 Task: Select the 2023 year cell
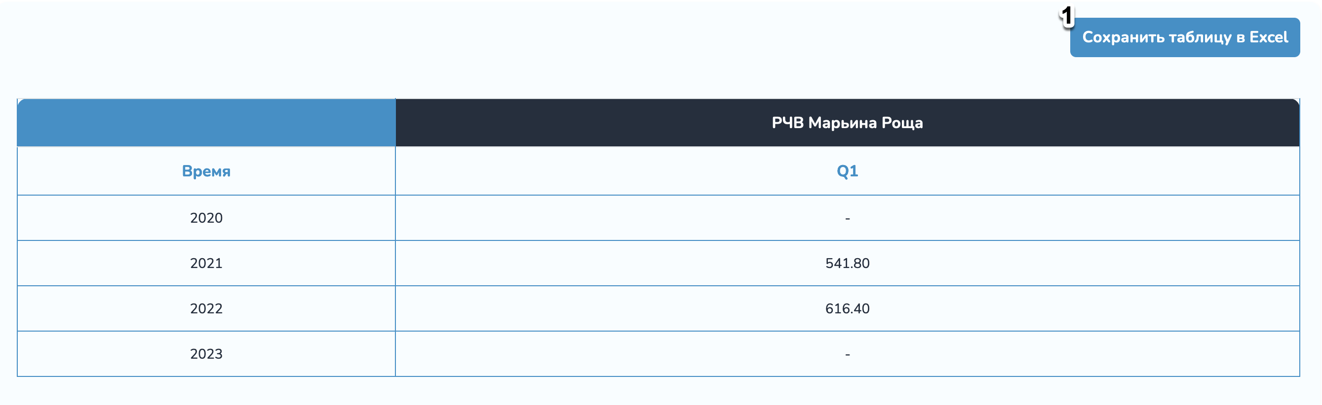click(206, 354)
